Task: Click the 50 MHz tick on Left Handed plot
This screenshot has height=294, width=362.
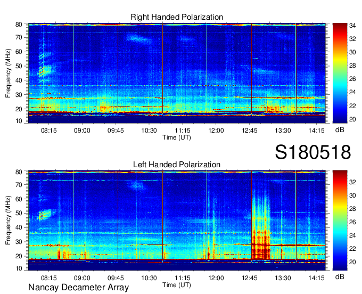Action: tap(19, 213)
